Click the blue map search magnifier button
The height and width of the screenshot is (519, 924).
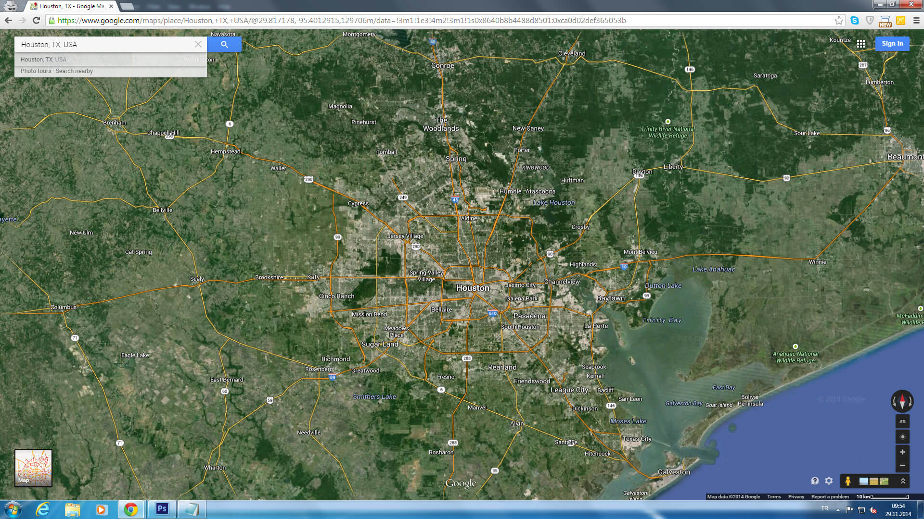pyautogui.click(x=224, y=44)
